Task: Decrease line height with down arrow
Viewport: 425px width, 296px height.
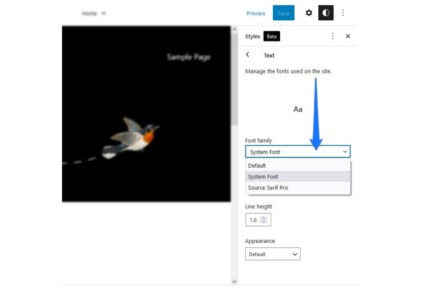Action: pyautogui.click(x=264, y=221)
